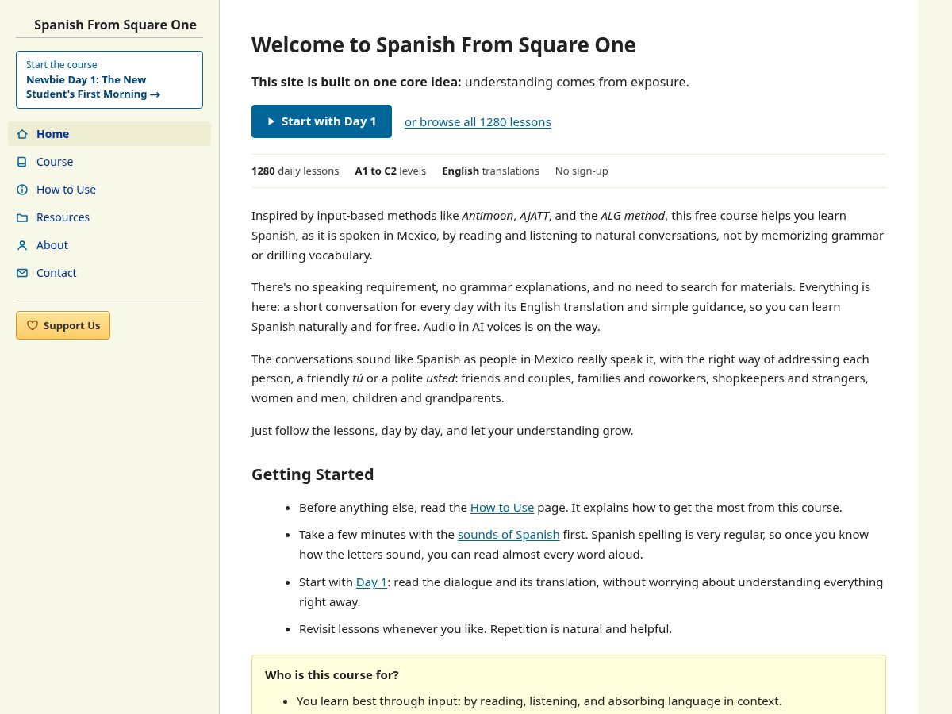
Task: Follow the 'sounds of Spanish' link
Action: pyautogui.click(x=509, y=535)
